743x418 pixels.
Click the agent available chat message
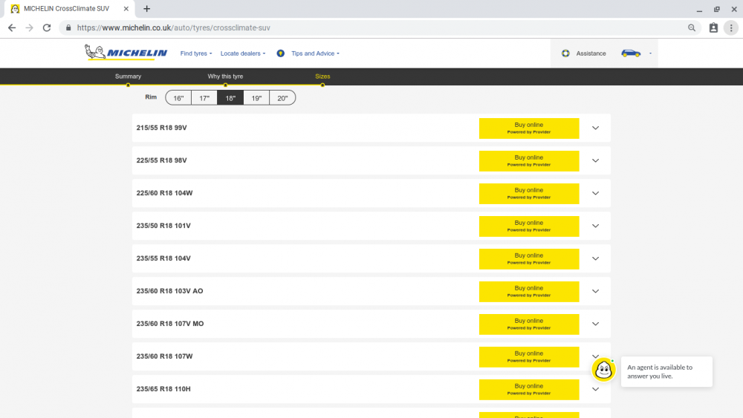[666, 372]
